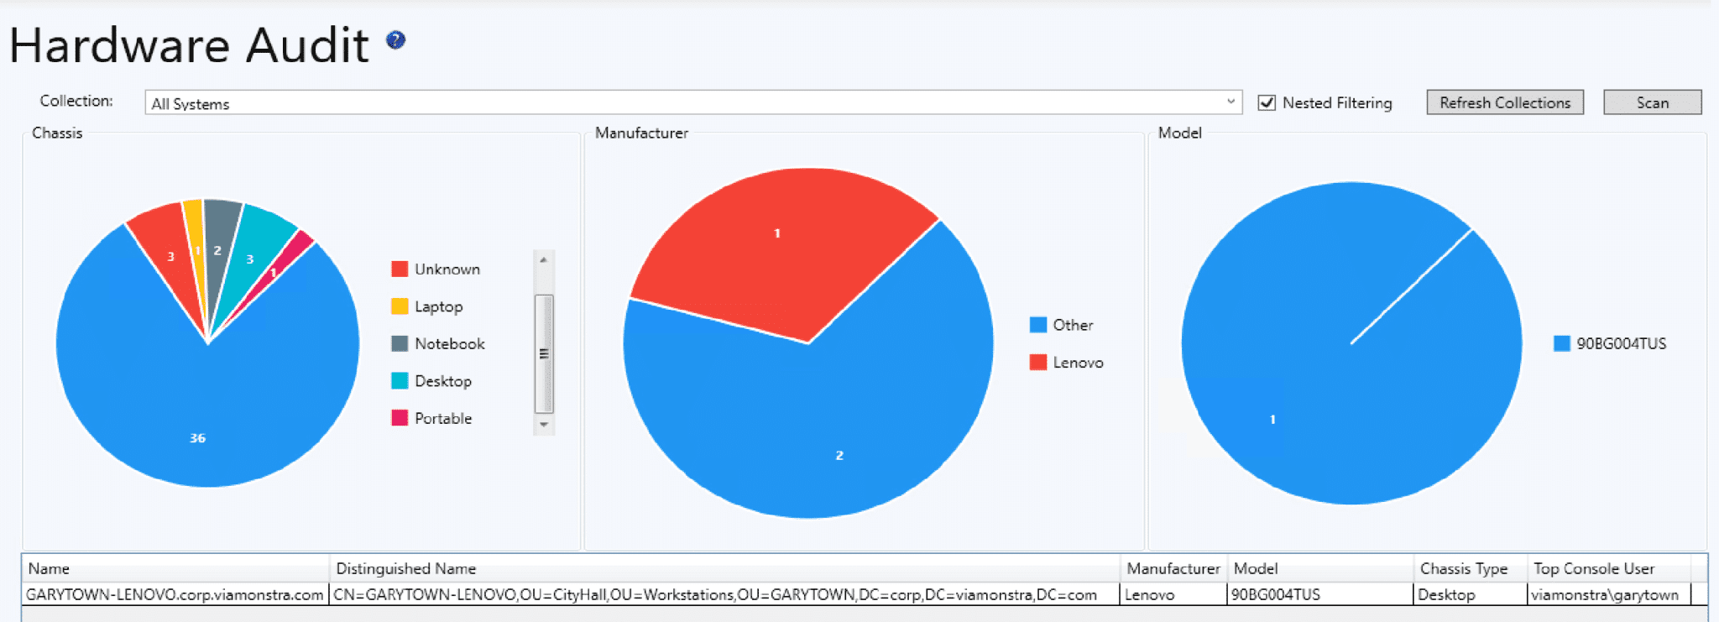Click the Lenovo red legend swatch
The height and width of the screenshot is (622, 1719).
[x=1038, y=362]
